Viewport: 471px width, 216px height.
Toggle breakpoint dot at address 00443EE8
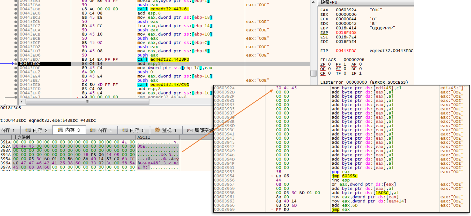(x=16, y=84)
